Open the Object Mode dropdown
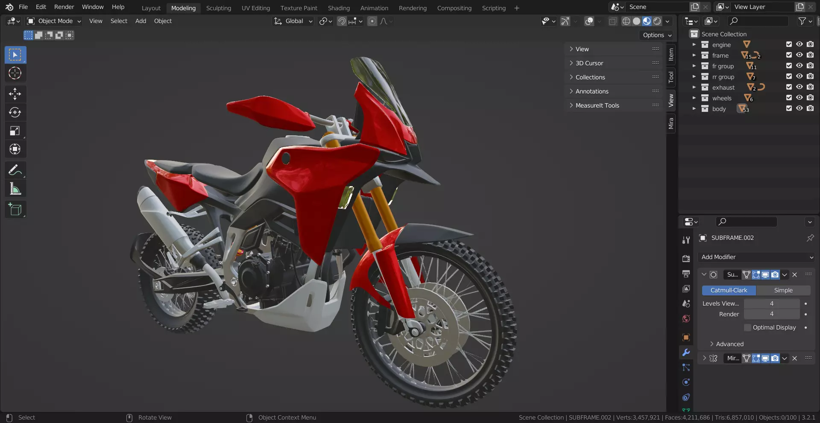Image resolution: width=820 pixels, height=423 pixels. pos(54,21)
